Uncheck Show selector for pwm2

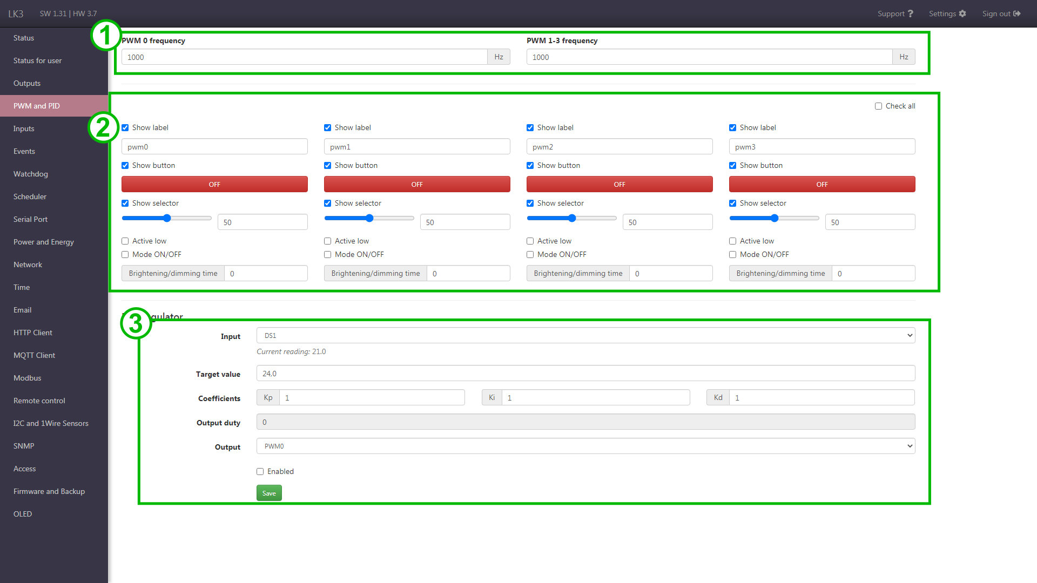pyautogui.click(x=530, y=204)
